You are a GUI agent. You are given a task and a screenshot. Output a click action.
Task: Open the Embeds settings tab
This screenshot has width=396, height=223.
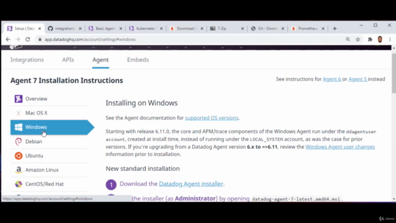pos(138,60)
